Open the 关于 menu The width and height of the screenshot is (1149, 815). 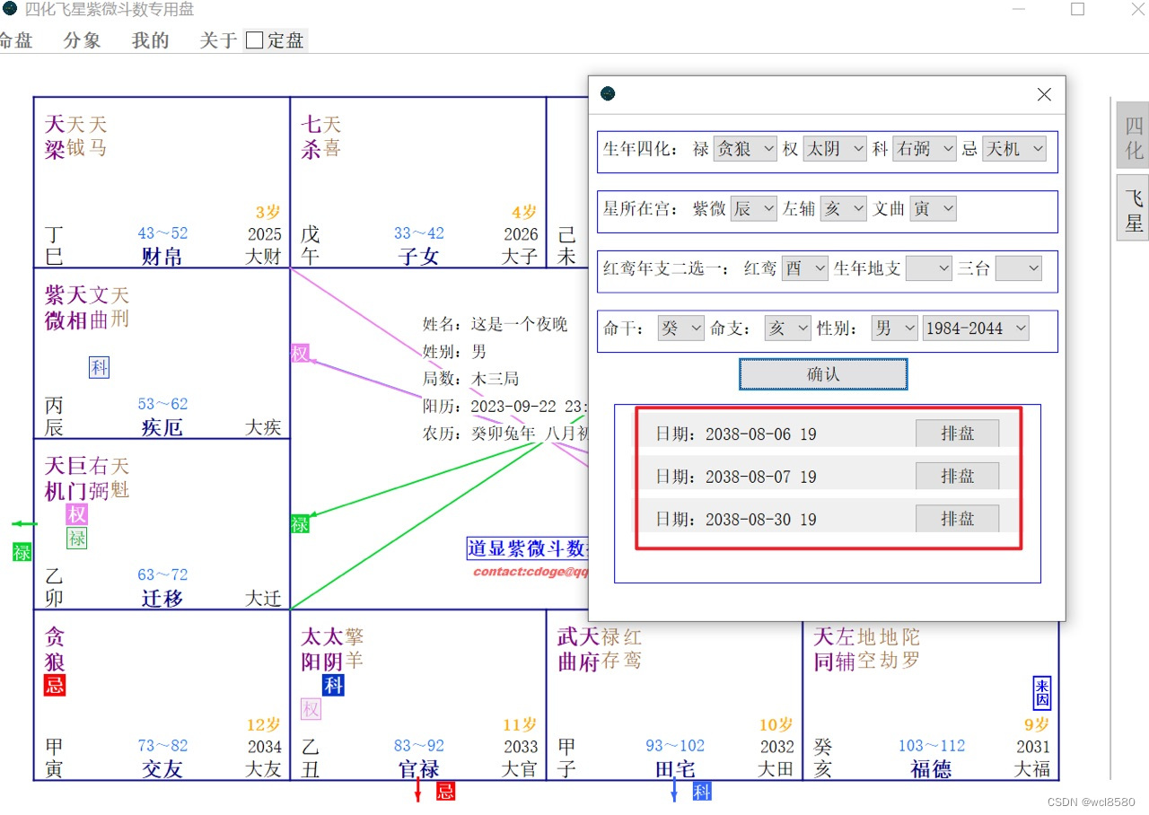tap(218, 40)
